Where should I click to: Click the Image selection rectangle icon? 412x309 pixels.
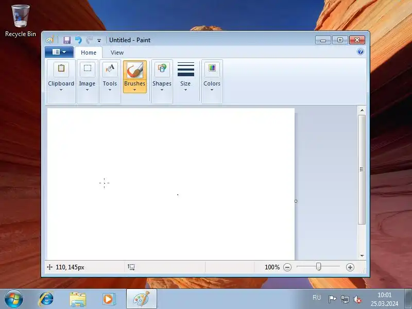click(88, 68)
